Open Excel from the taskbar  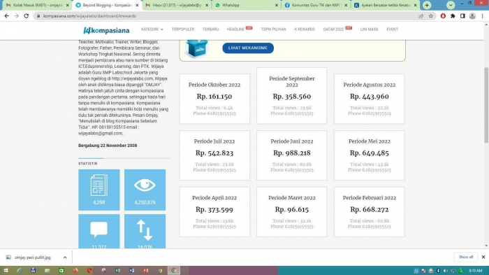117,271
